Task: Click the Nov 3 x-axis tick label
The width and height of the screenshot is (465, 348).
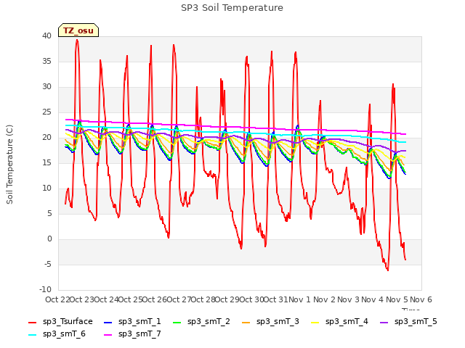Action: coord(348,299)
